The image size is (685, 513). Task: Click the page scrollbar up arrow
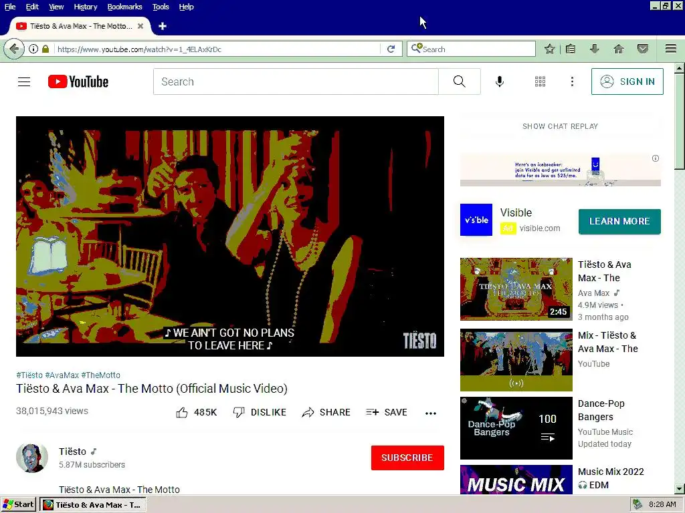pyautogui.click(x=680, y=68)
